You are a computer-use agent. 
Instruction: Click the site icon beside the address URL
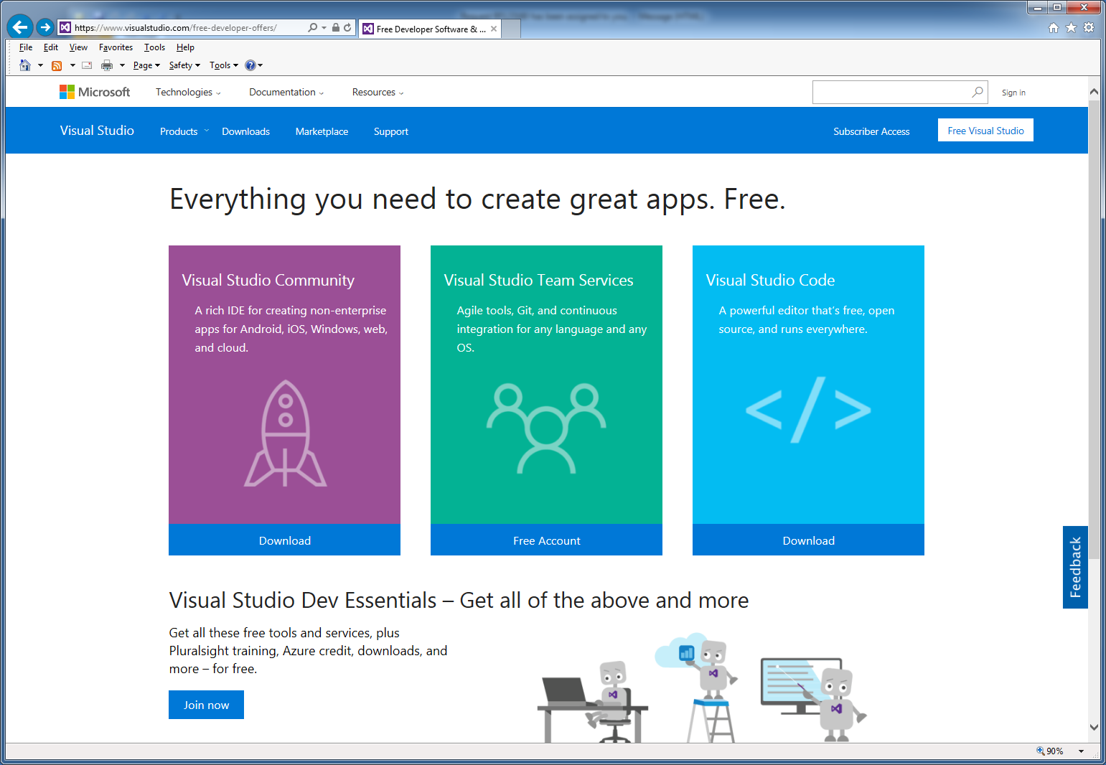[65, 28]
